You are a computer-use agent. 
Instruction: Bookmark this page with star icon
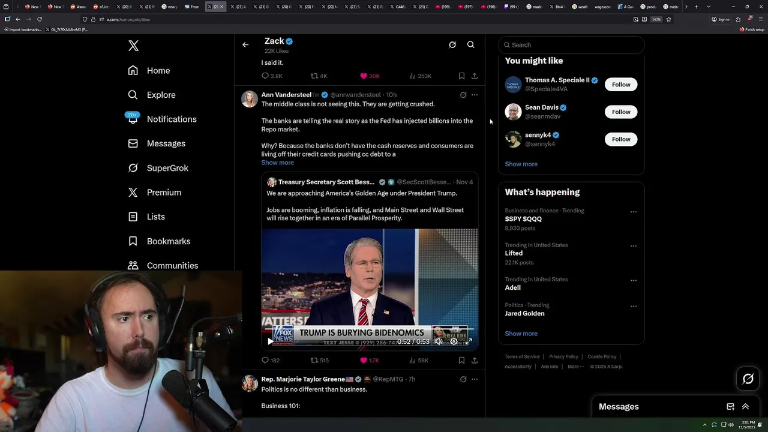pos(668,19)
